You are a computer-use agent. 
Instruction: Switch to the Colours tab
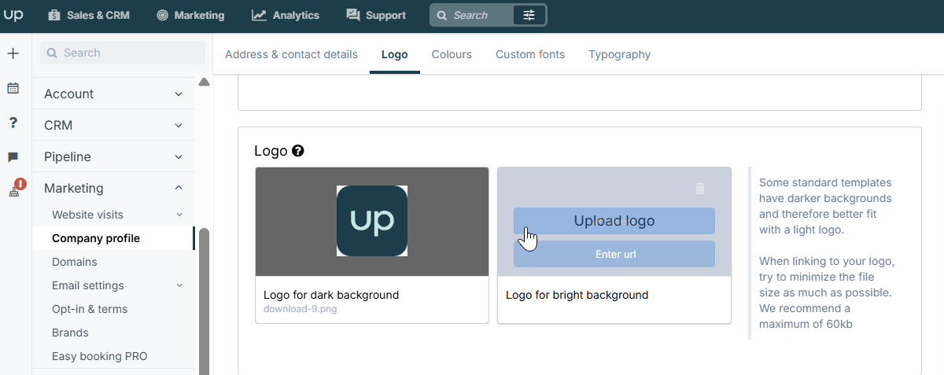452,54
